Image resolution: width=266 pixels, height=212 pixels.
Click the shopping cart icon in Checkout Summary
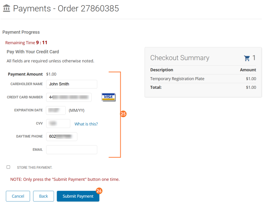[x=247, y=58]
